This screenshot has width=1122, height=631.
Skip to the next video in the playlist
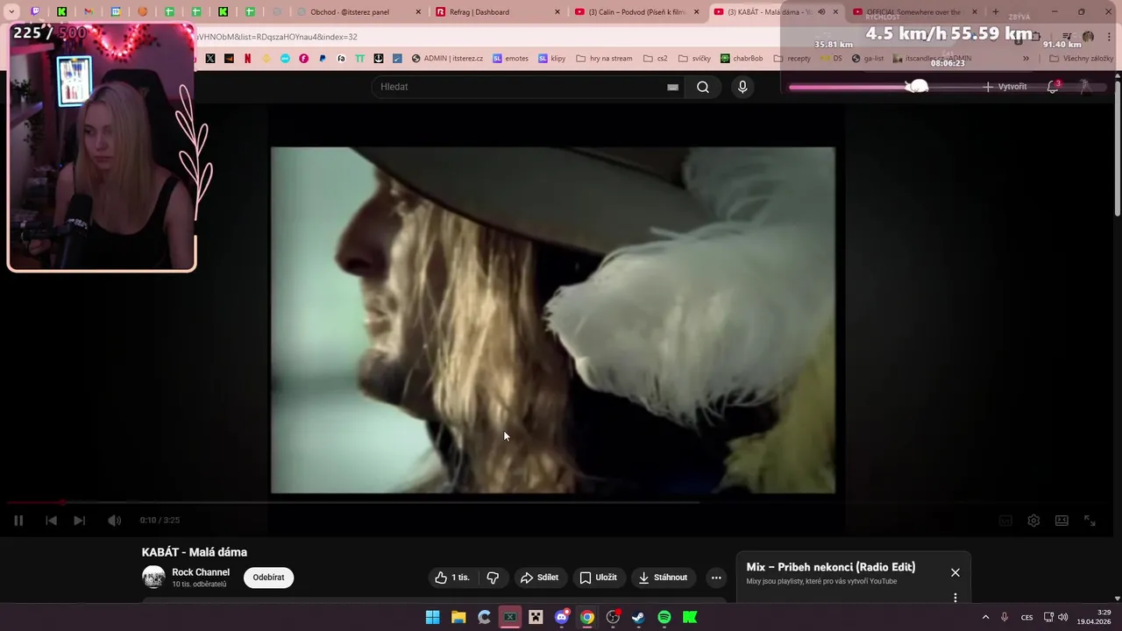pos(79,521)
